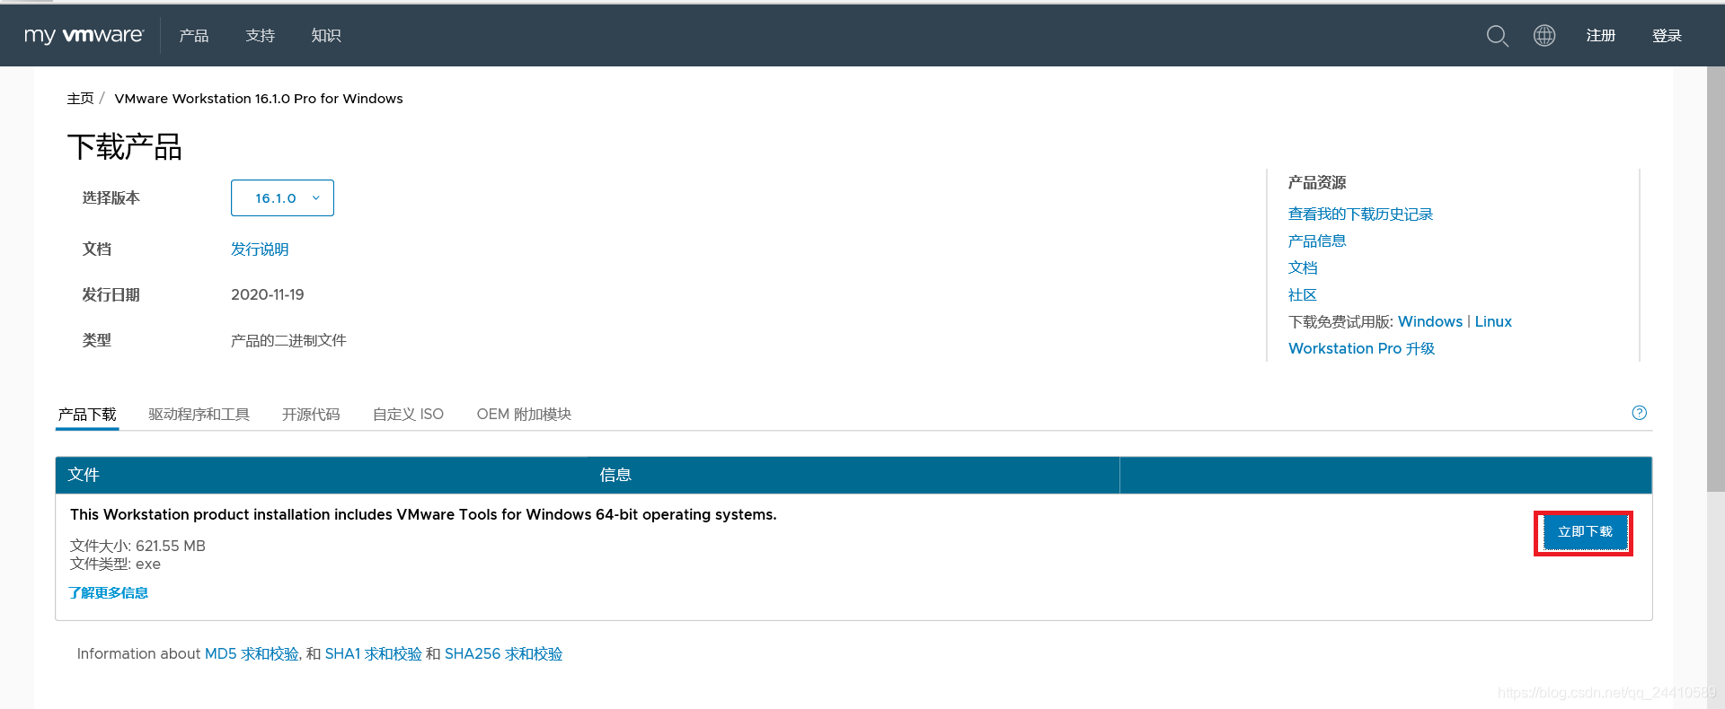This screenshot has height=709, width=1725.
Task: Open the 支持 menu
Action: [261, 35]
